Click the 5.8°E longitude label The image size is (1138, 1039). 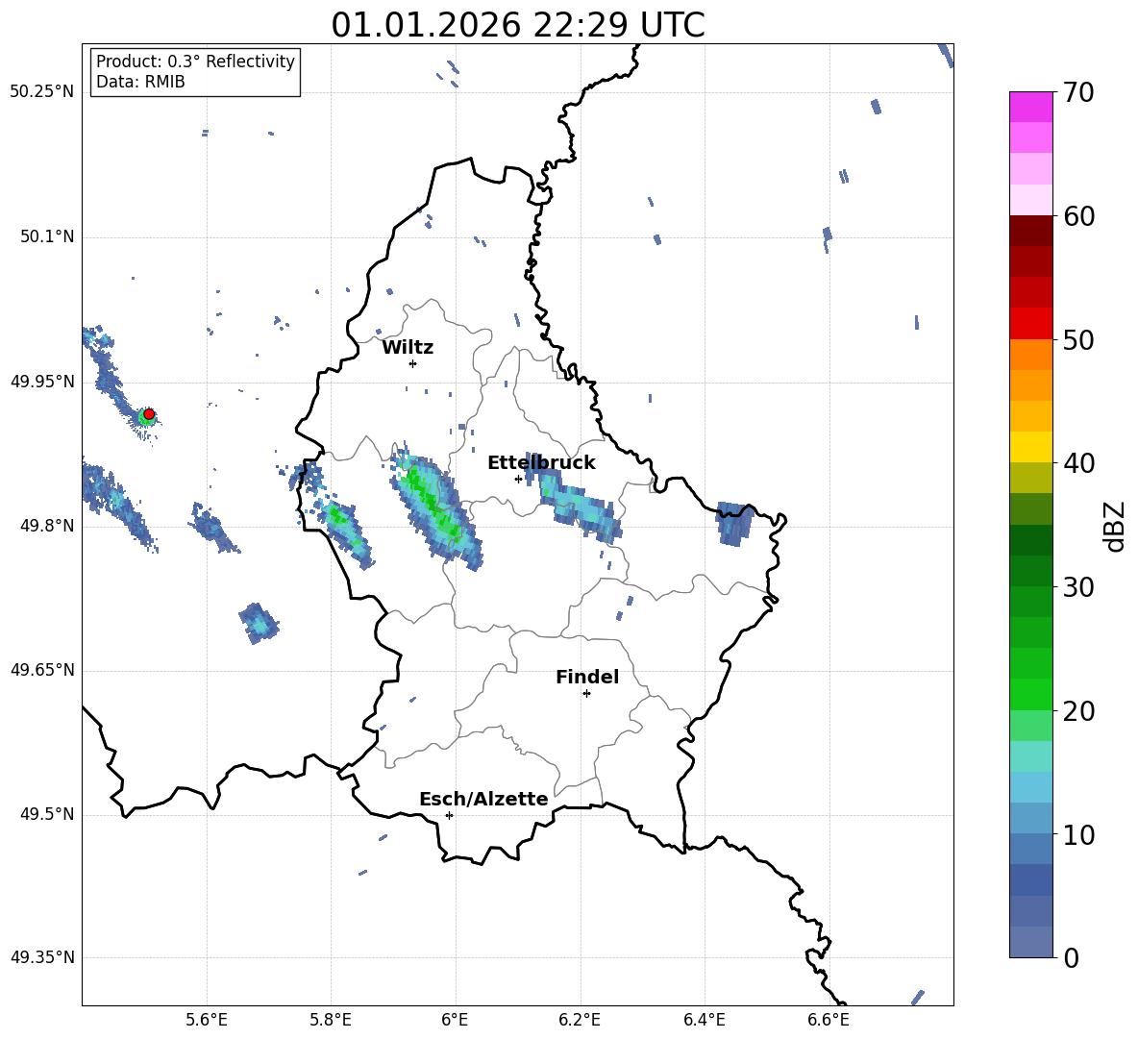pos(331,1020)
